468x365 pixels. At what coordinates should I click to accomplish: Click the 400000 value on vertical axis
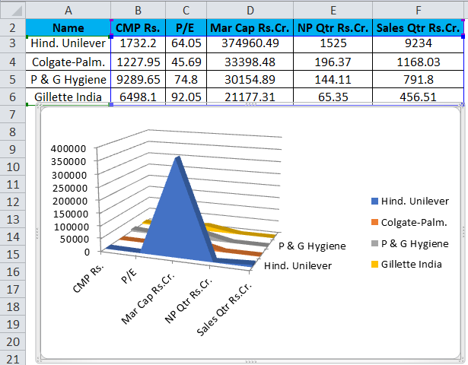tap(68, 148)
